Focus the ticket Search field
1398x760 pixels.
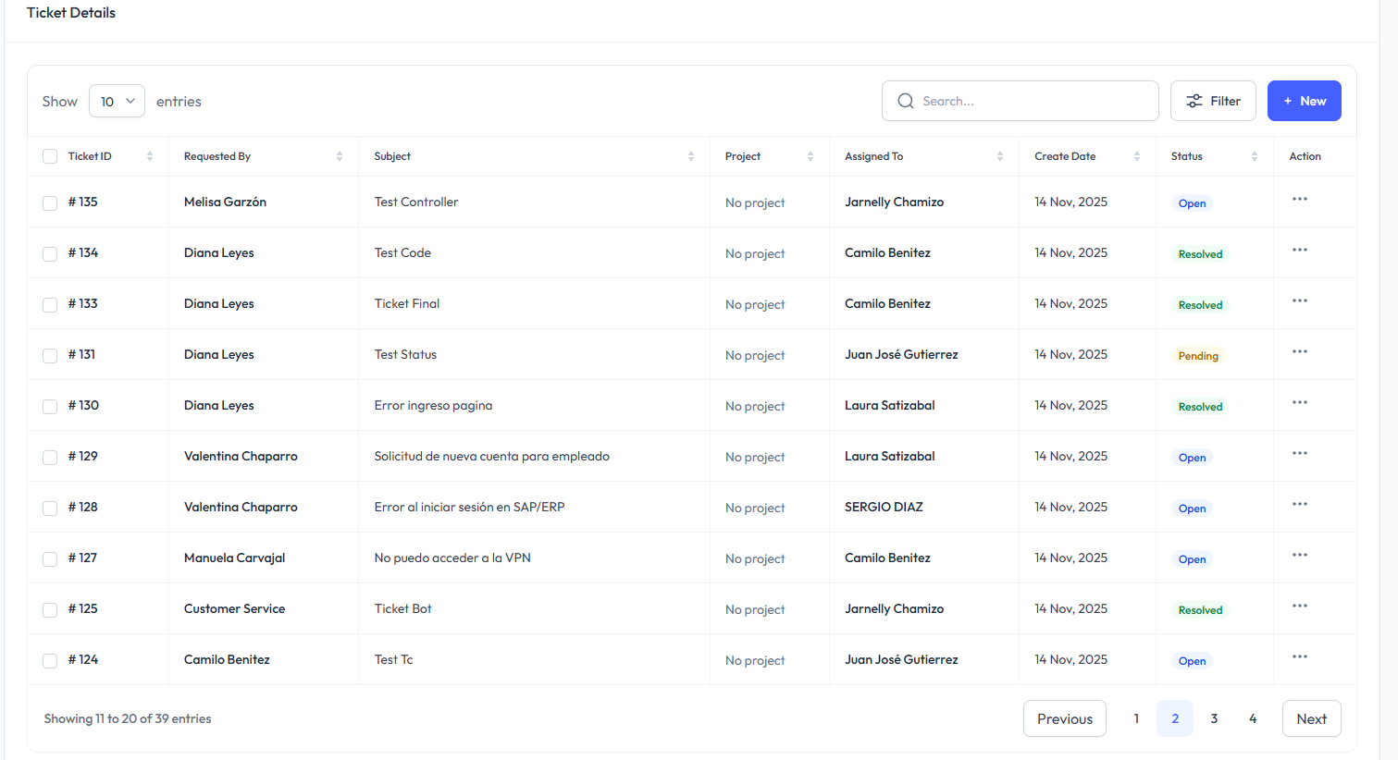[x=1027, y=101]
